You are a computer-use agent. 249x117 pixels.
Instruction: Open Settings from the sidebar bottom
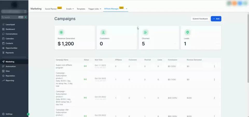tap(9, 114)
